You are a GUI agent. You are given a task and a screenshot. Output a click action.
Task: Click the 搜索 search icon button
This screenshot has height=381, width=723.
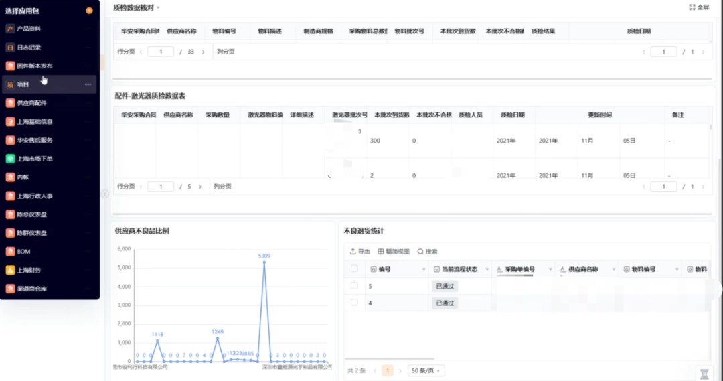pos(427,251)
